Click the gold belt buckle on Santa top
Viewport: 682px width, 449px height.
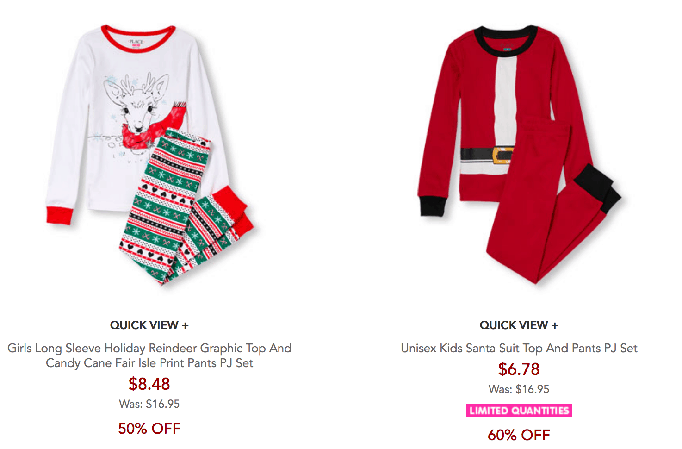502,156
